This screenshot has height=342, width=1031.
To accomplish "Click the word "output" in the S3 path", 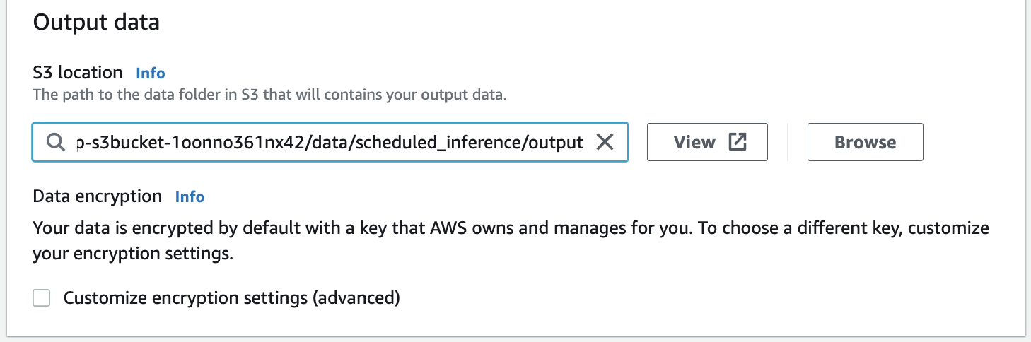I will [557, 143].
